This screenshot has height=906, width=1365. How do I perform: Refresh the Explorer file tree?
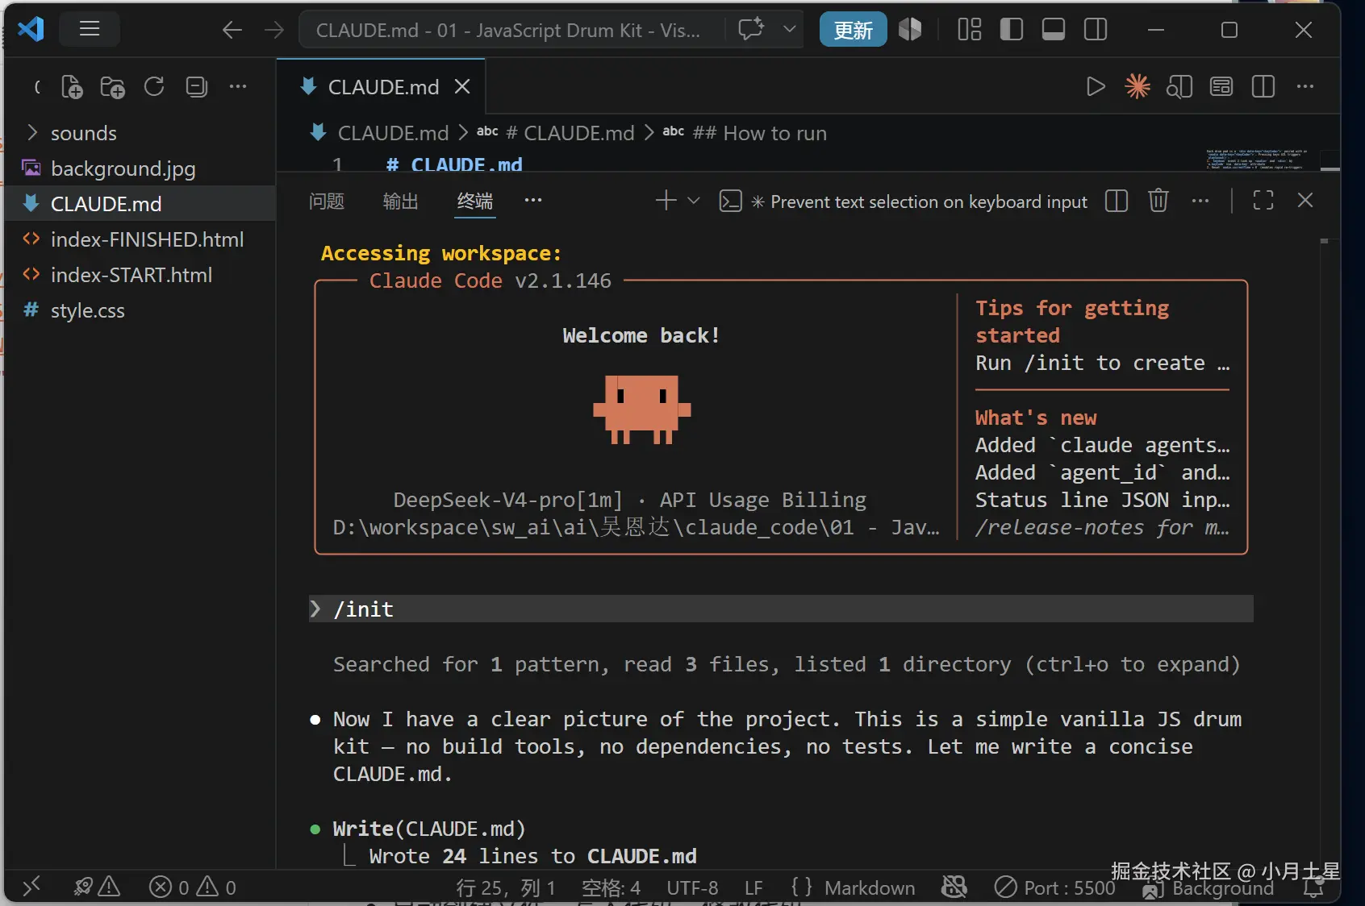pos(154,86)
